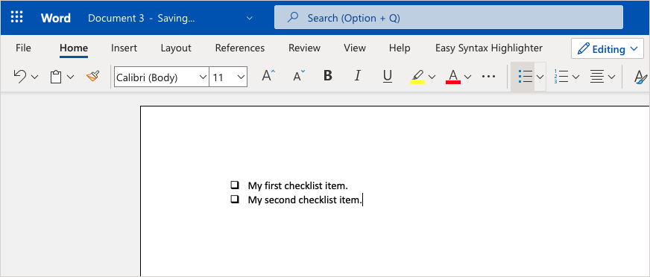Toggle Underline formatting
Screen dimensions: 650x277
click(x=388, y=77)
